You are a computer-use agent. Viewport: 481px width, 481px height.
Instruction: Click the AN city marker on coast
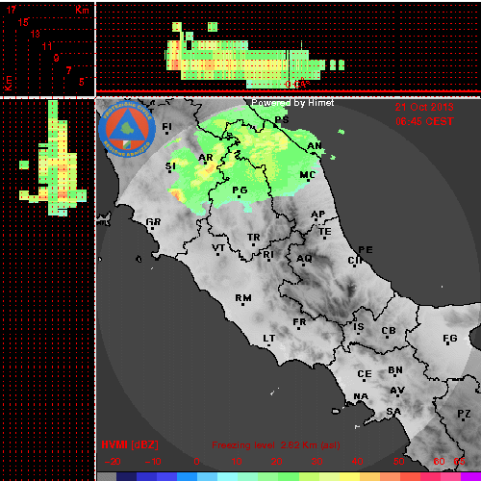pos(313,153)
